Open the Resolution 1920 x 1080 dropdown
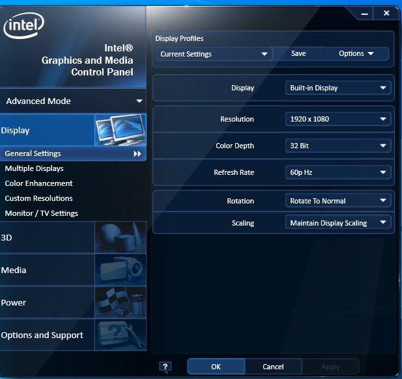The image size is (402, 379). [338, 119]
